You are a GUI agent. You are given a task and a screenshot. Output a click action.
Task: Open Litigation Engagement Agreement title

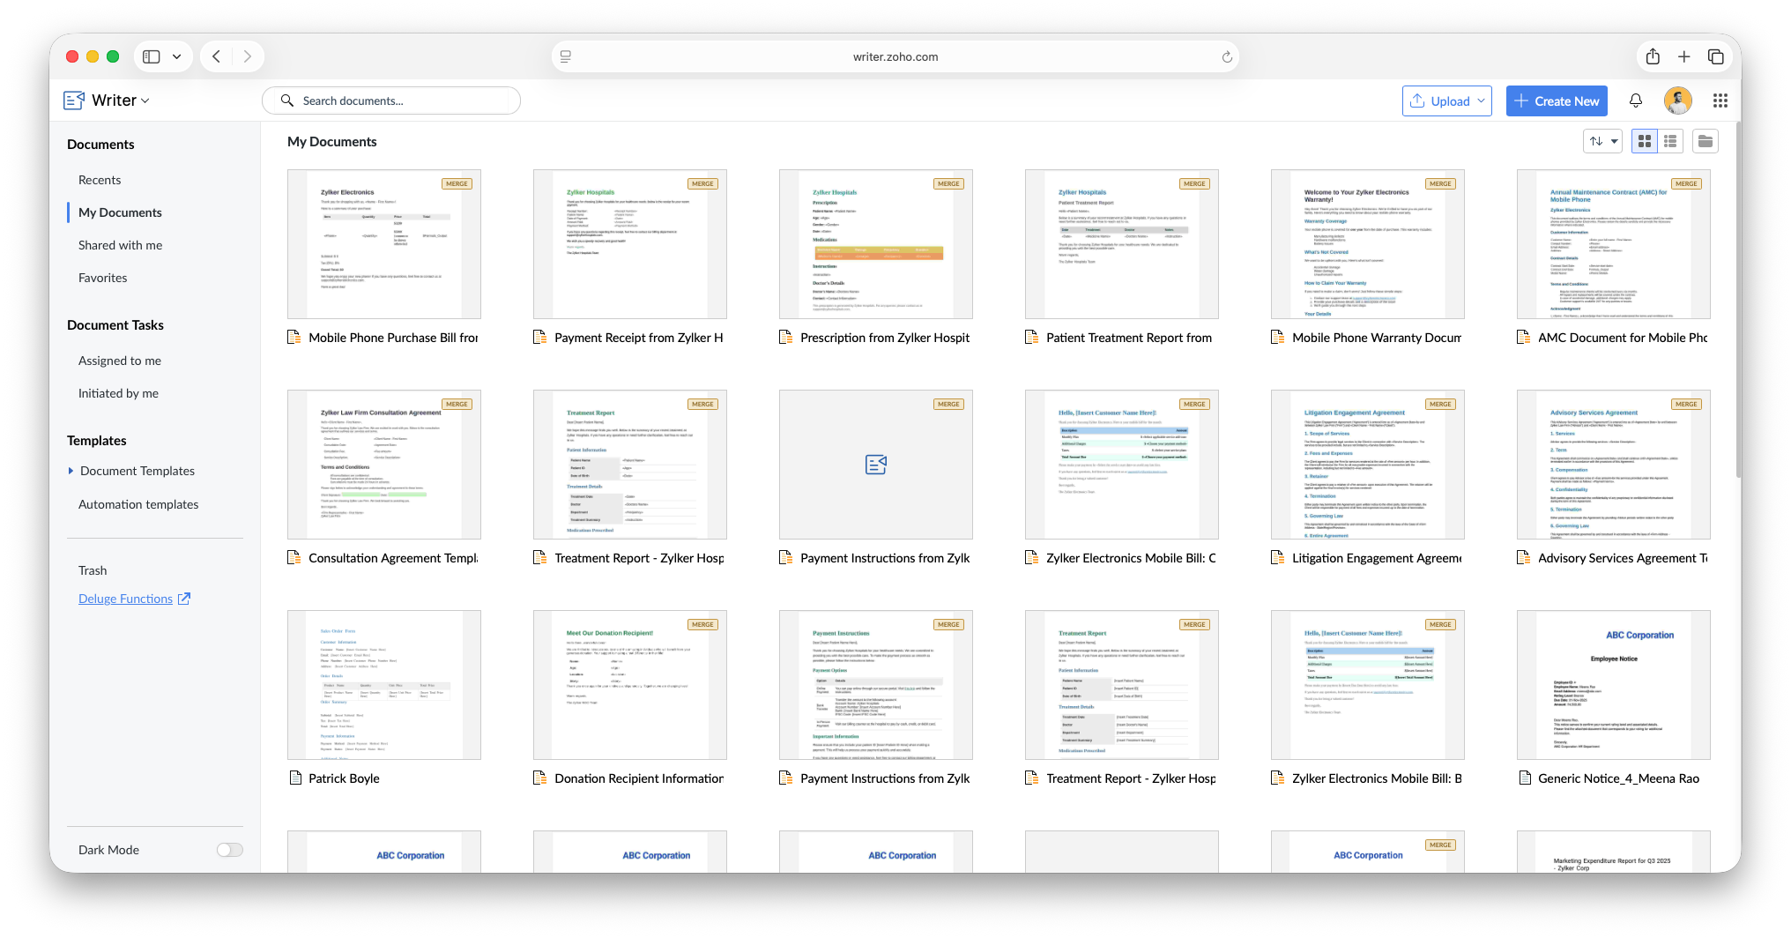pos(1377,558)
